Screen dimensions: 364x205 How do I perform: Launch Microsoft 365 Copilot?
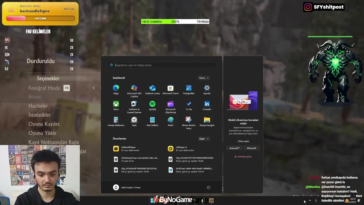[134, 91]
